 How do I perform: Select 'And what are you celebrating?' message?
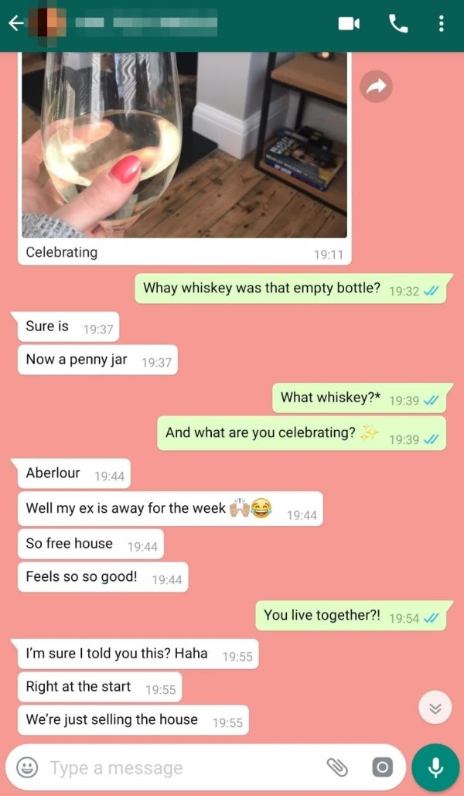point(302,433)
